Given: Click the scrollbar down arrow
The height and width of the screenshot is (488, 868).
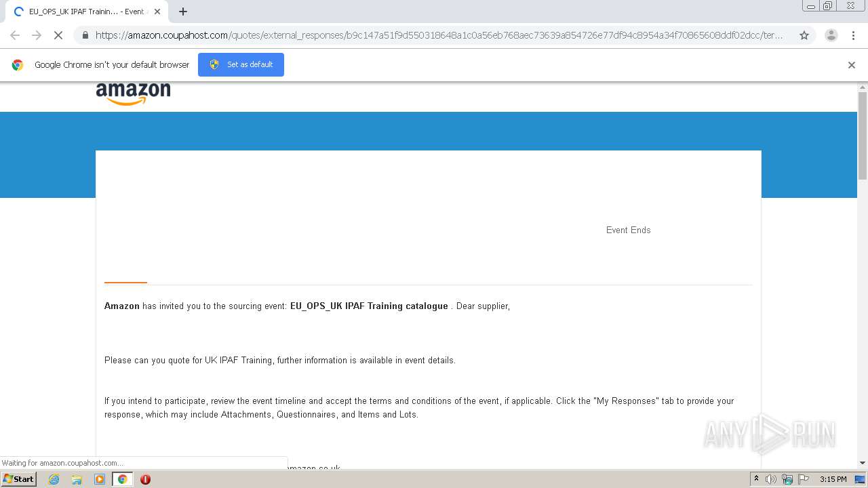Looking at the screenshot, I should (x=863, y=463).
